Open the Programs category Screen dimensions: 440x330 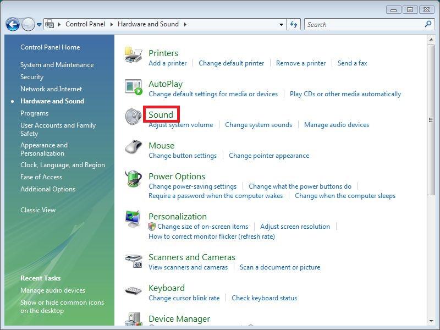pos(34,113)
